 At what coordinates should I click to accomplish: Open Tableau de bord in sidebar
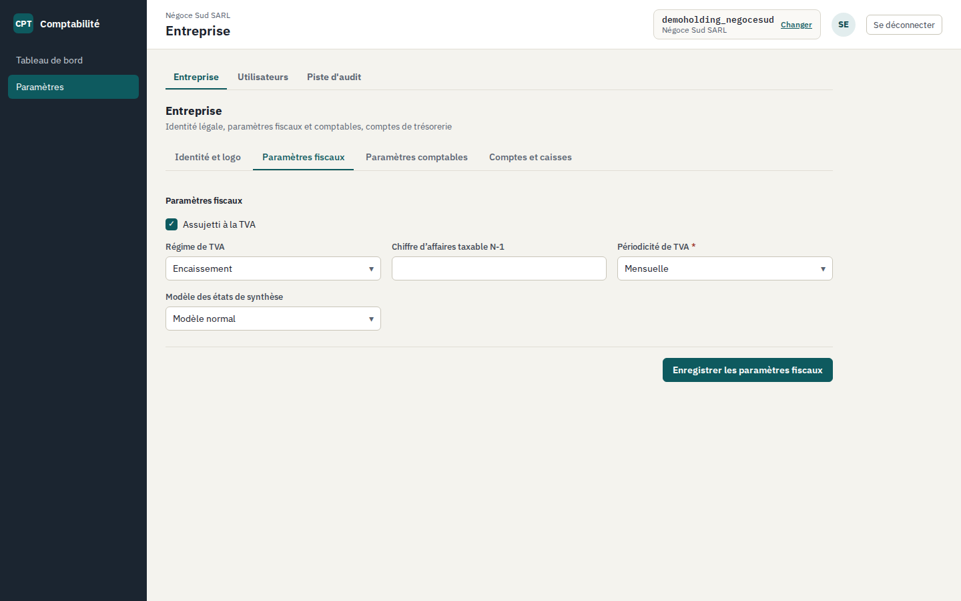(x=73, y=60)
